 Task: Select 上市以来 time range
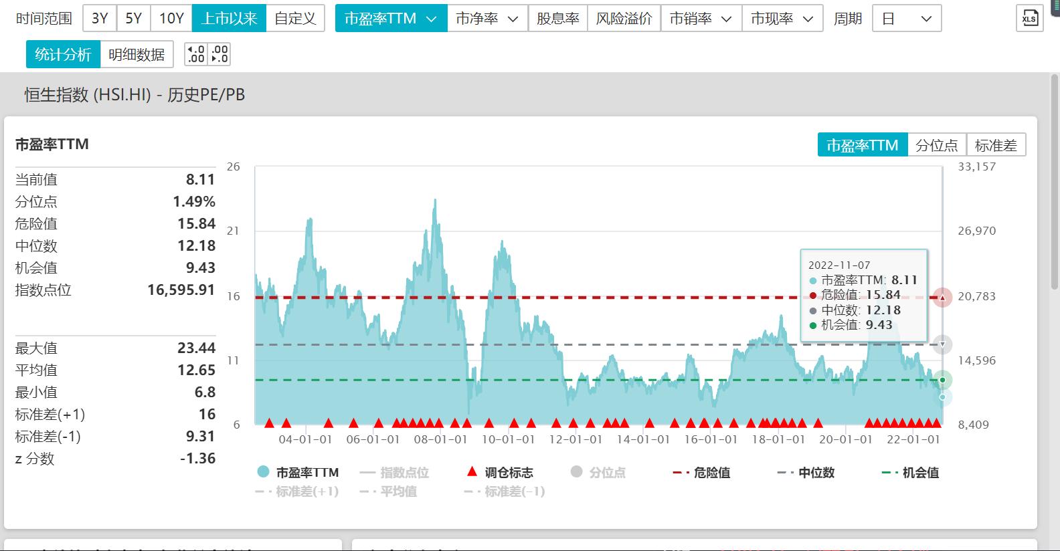[229, 18]
